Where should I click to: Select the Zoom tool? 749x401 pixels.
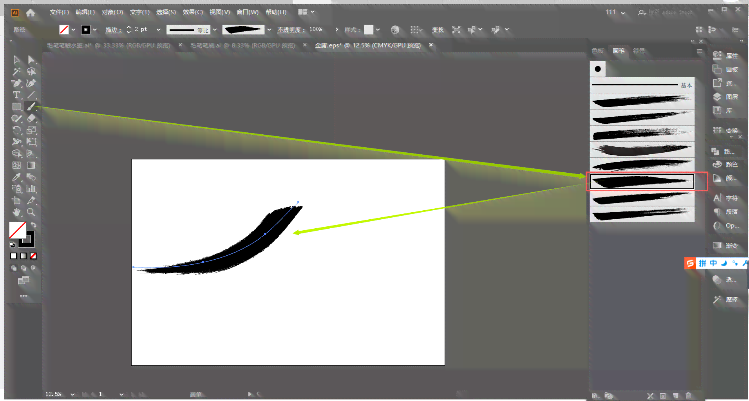pyautogui.click(x=31, y=212)
